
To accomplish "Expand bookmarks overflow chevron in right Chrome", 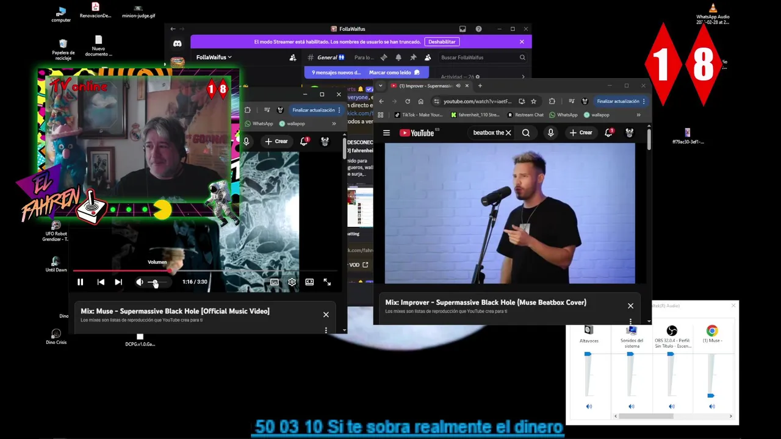I will pos(638,115).
